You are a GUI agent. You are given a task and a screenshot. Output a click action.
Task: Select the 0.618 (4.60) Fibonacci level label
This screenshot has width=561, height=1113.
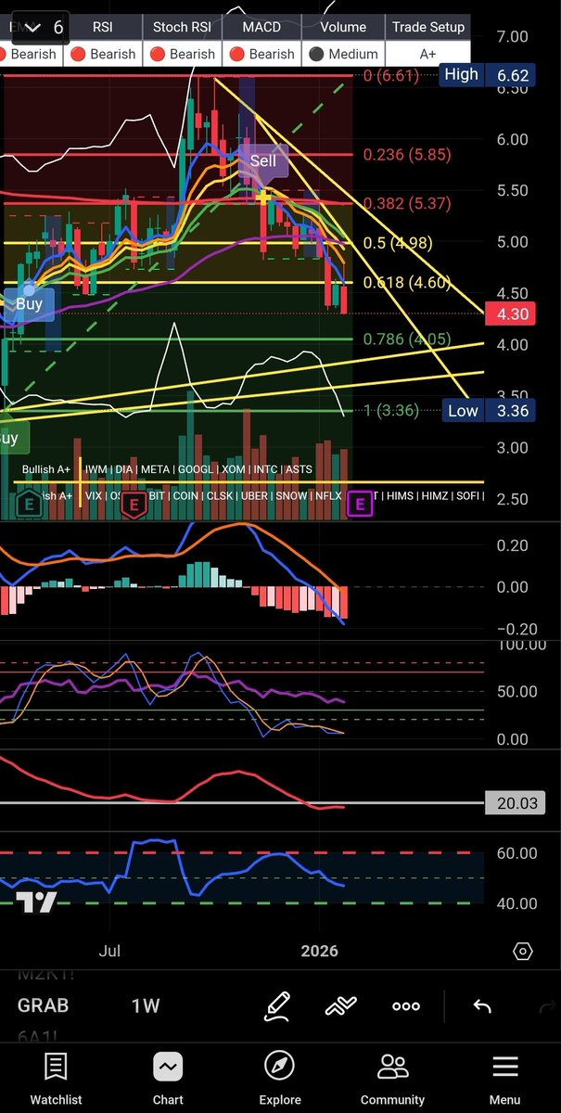tap(409, 282)
